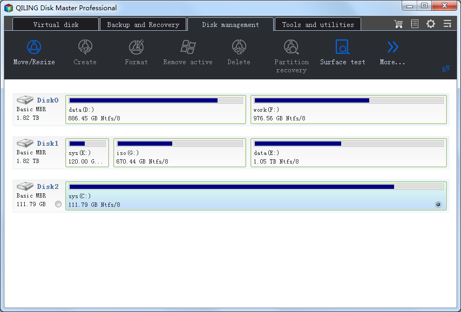
Task: Click the 670.44 GB Ntfs/8 text
Action: point(143,161)
